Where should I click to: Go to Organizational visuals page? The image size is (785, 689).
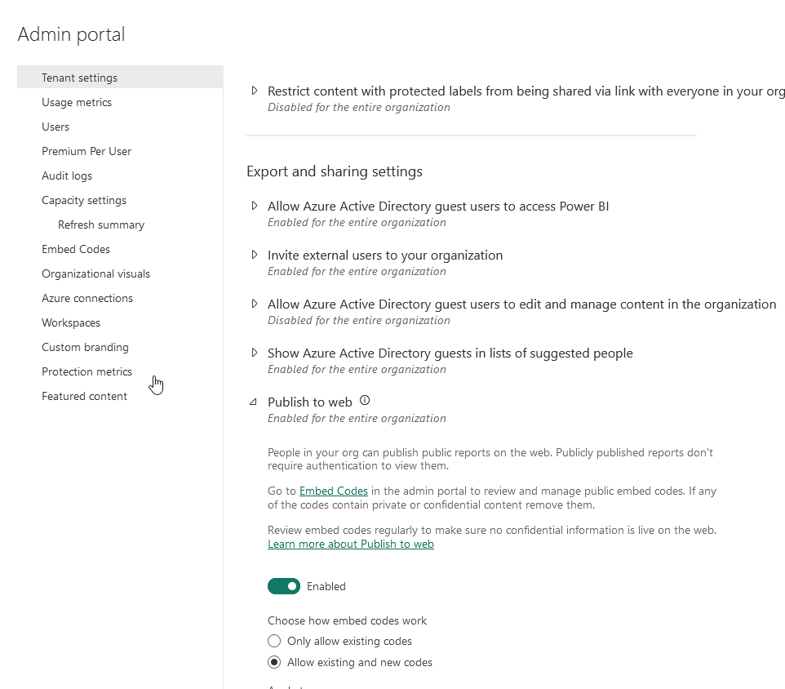(96, 273)
